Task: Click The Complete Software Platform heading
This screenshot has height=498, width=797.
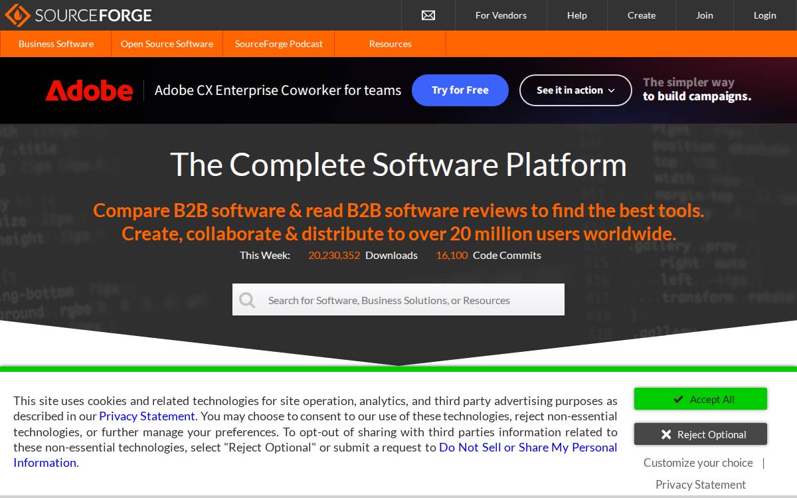Action: point(398,164)
